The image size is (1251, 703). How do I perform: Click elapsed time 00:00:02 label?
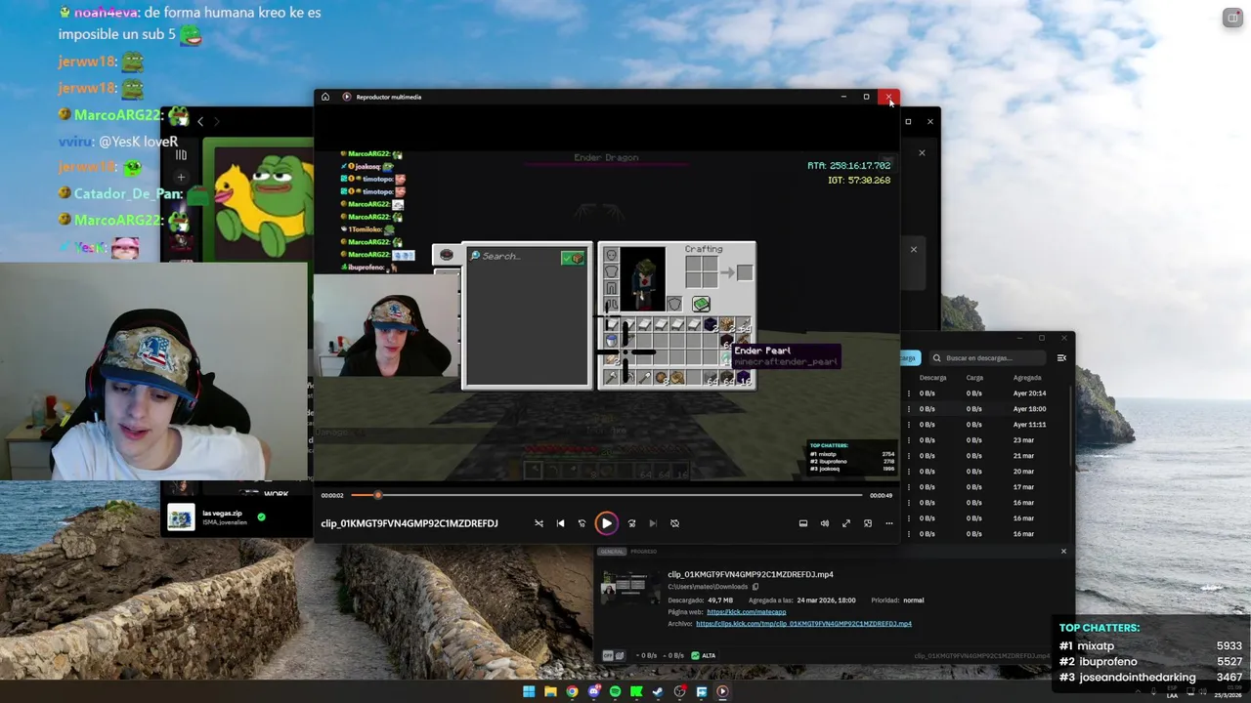[x=332, y=495]
